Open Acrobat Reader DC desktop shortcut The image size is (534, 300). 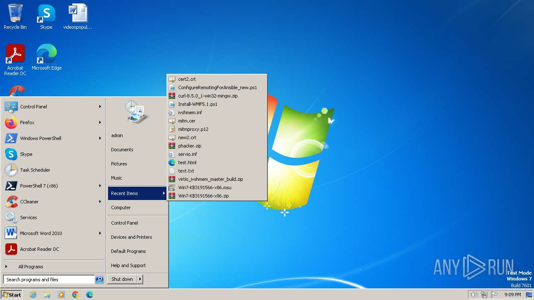coord(15,60)
